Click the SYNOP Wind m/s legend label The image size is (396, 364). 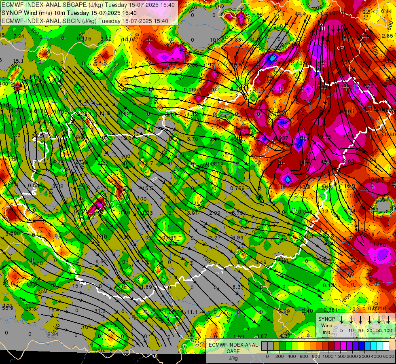[x=326, y=325]
